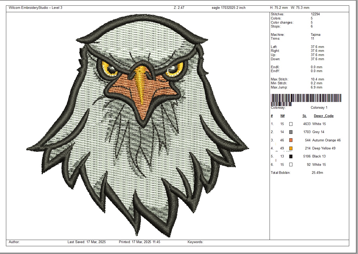The height and width of the screenshot is (254, 358).
Task: Pick the Autumn Orange 46 swatch
Action: tap(291, 140)
